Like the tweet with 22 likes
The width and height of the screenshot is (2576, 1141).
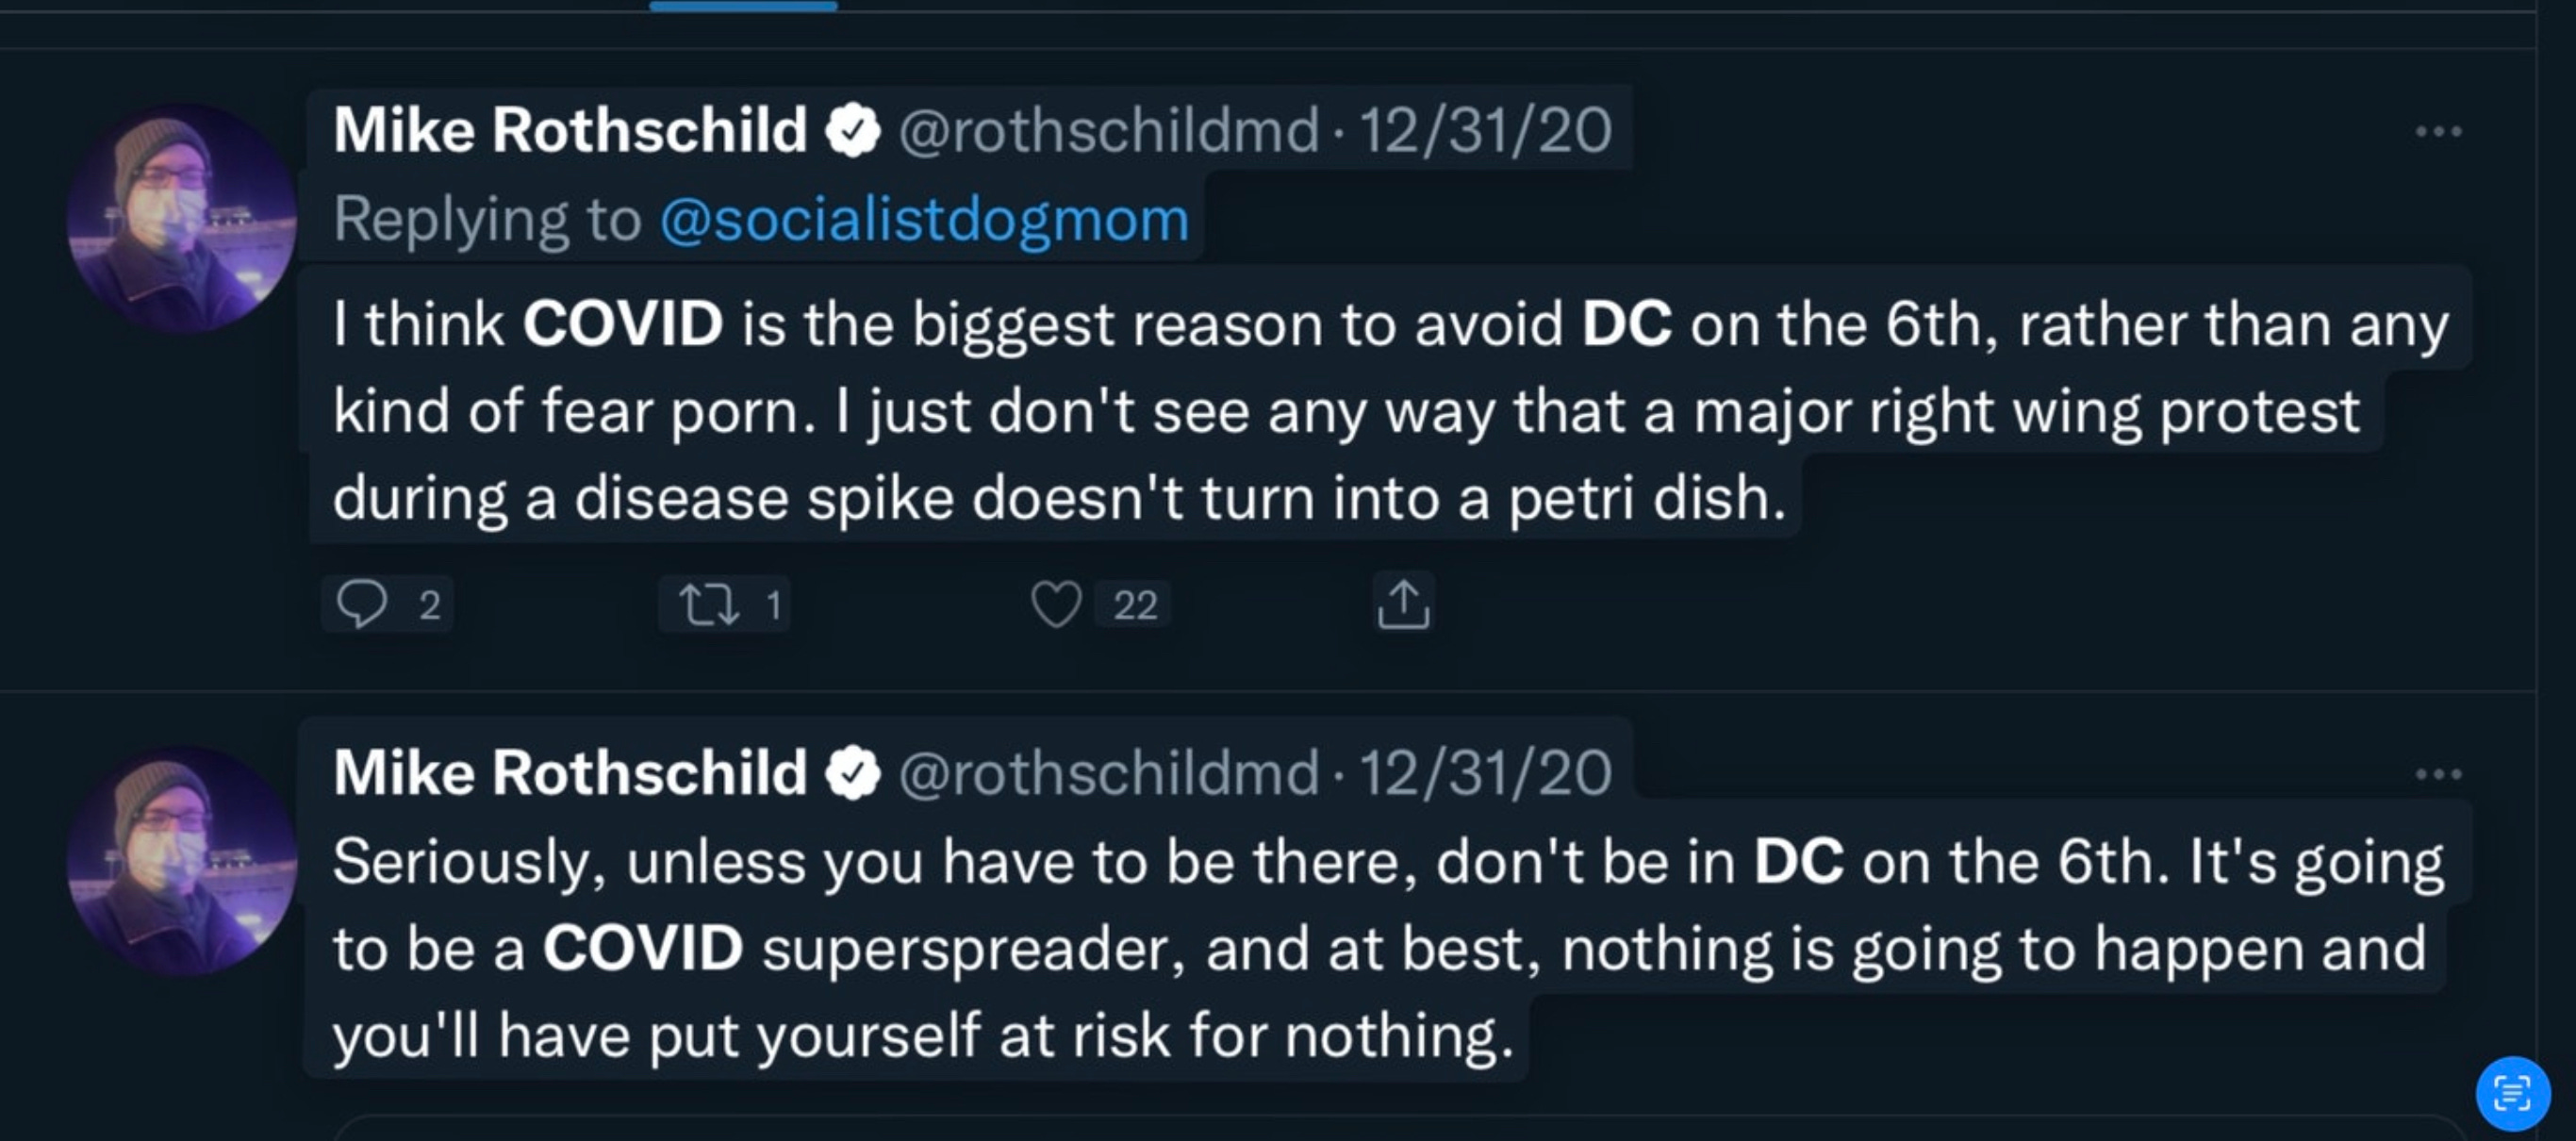click(1056, 605)
